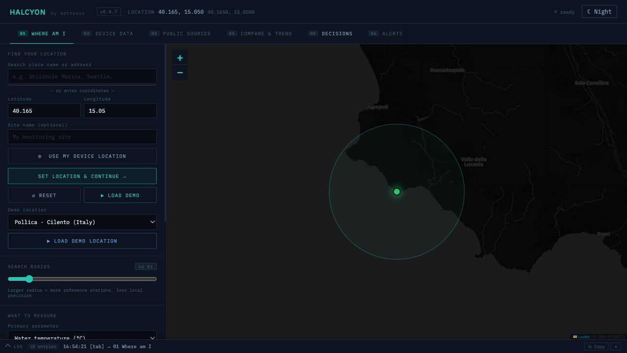Expand the log panel chevron

tap(7, 346)
